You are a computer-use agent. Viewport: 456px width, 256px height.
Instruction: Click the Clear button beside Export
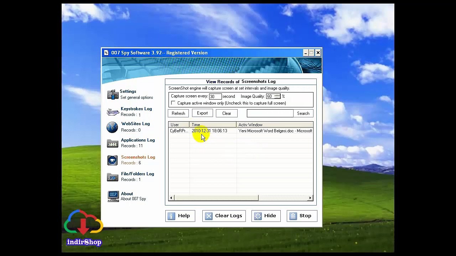[x=227, y=113]
